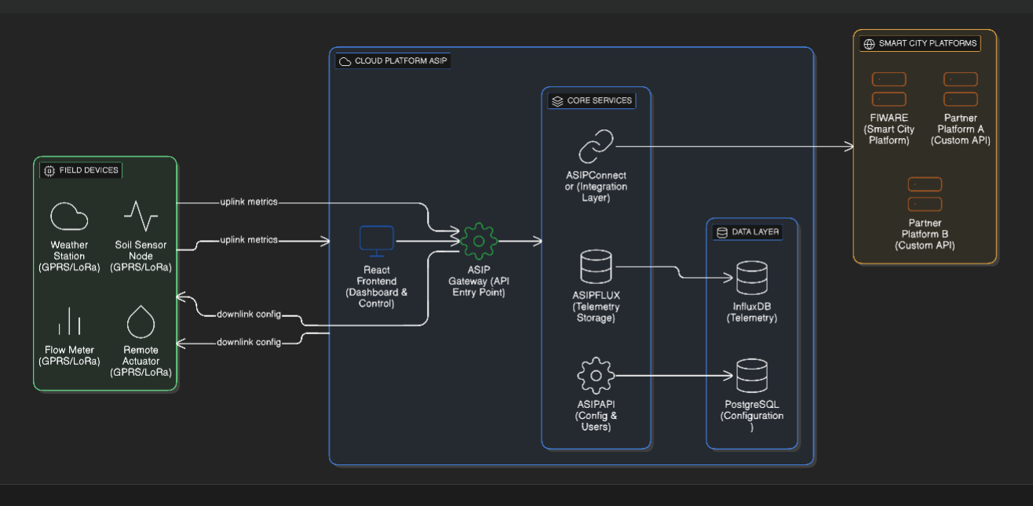Select the Remote Actuator droplet icon

coord(141,322)
